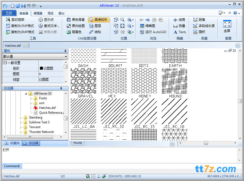Viewport: 244px width, 181px height.
Task: Click the fit drawing to window icon
Action: point(123,26)
